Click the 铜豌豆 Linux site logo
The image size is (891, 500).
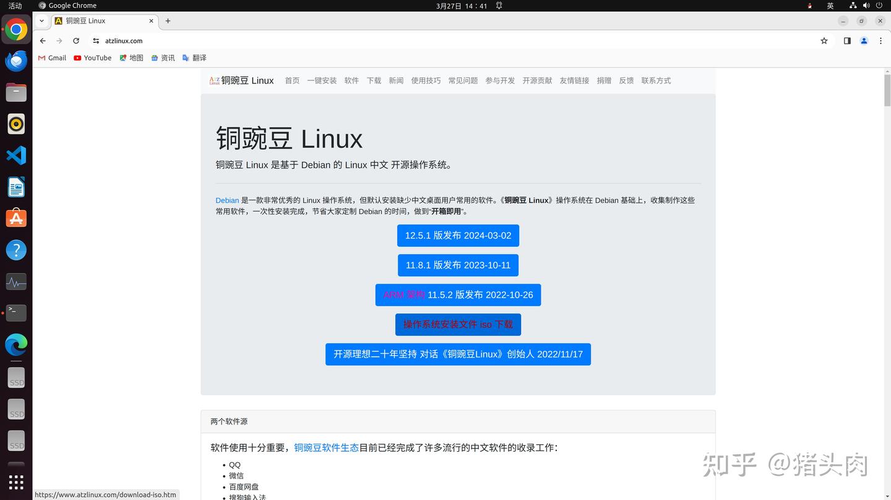pyautogui.click(x=241, y=80)
